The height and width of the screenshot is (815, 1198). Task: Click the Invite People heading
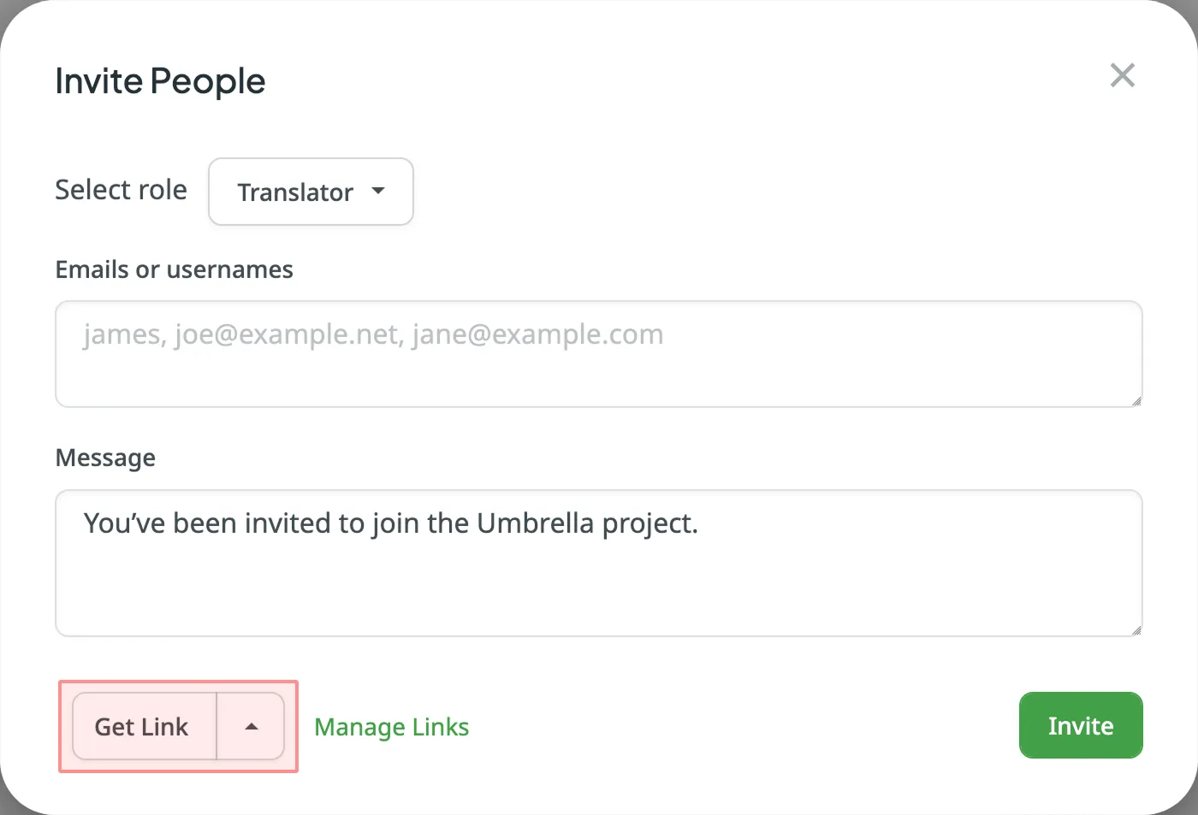coord(159,80)
